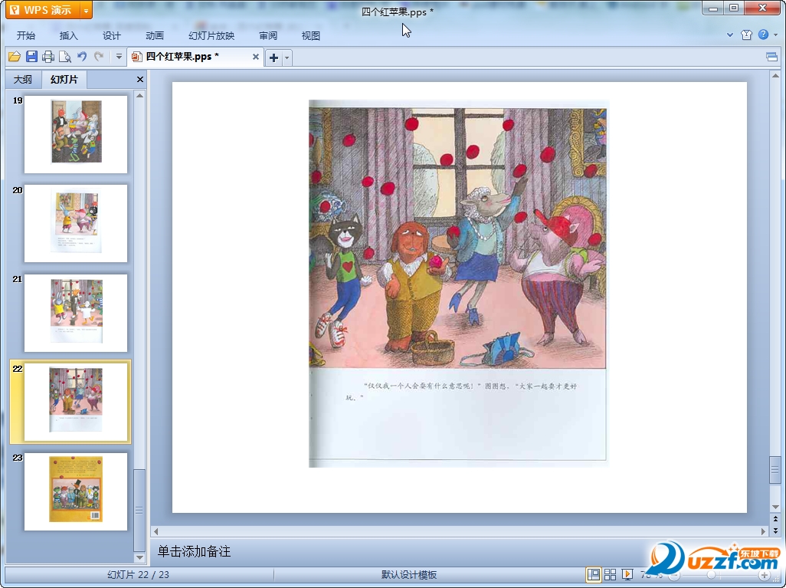Open the WPS 演示 application menu
The image size is (786, 588).
coord(43,10)
